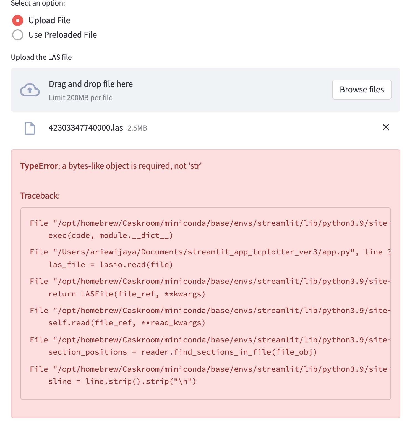
Task: Select the TypeError message text
Action: click(111, 166)
